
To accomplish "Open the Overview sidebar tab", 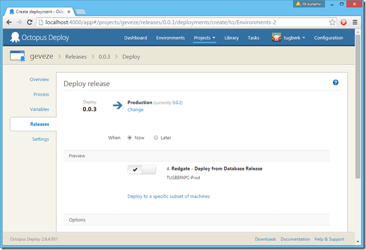I will pyautogui.click(x=39, y=80).
